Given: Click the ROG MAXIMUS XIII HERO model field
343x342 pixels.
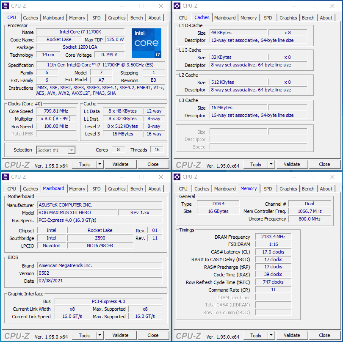Looking at the screenshot, I should coord(77,212).
